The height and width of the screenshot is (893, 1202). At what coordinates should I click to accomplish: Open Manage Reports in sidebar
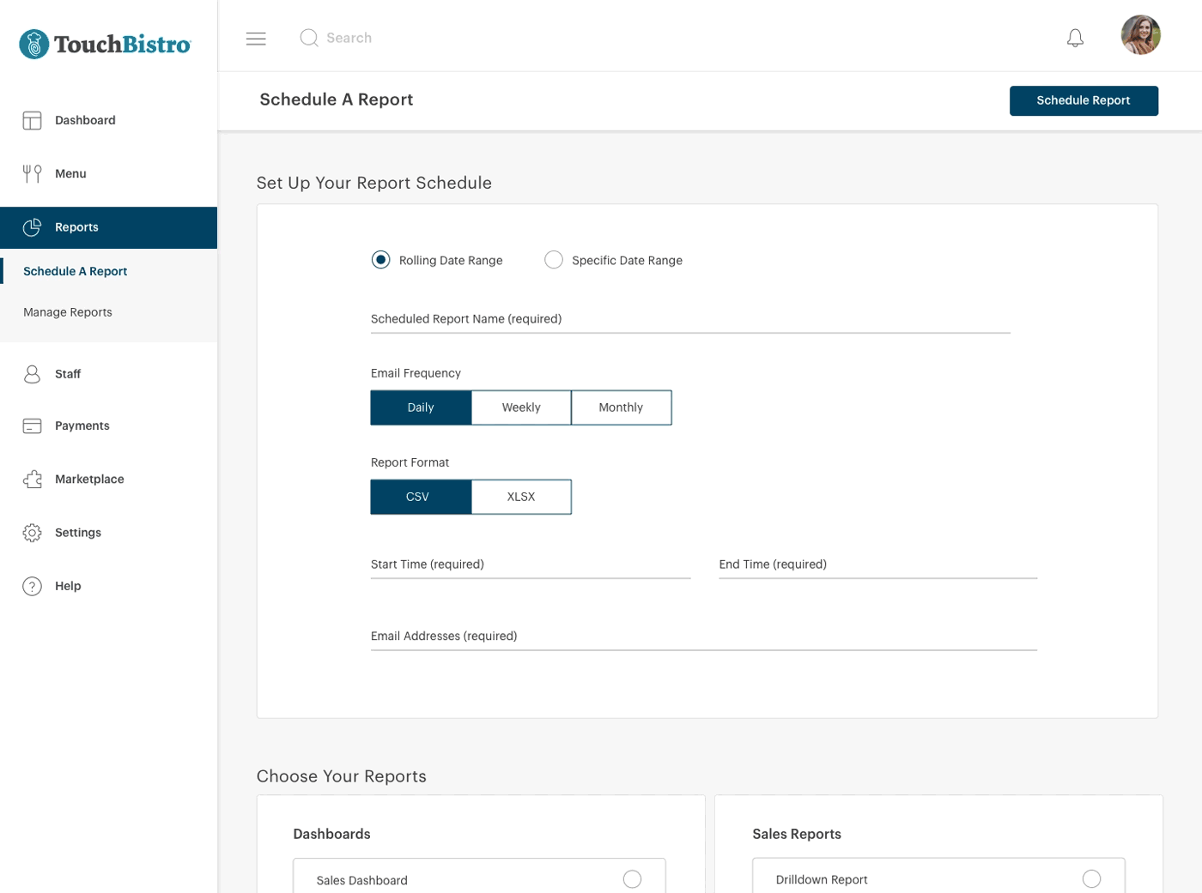pos(68,313)
